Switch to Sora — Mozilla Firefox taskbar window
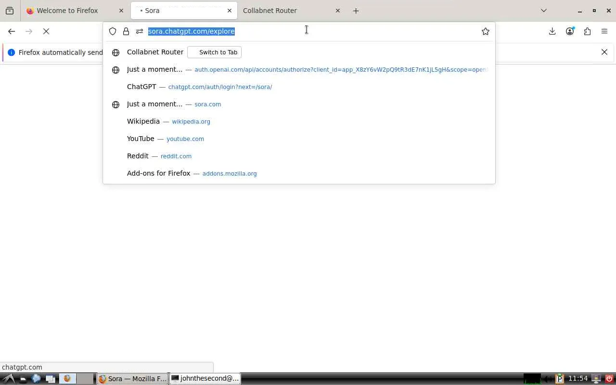The image size is (616, 385). pyautogui.click(x=132, y=379)
